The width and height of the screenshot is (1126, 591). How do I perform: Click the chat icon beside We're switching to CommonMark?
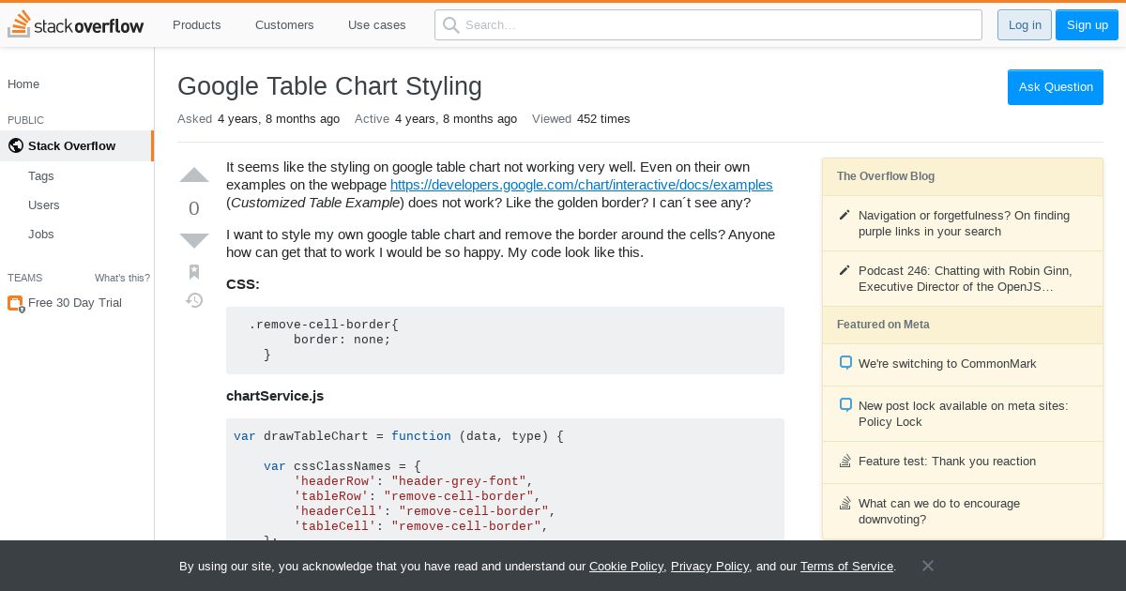tap(844, 363)
